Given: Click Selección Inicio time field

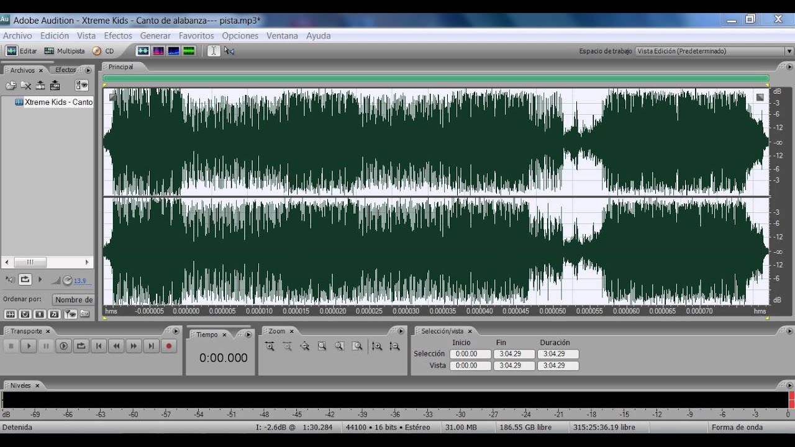Looking at the screenshot, I should 470,354.
